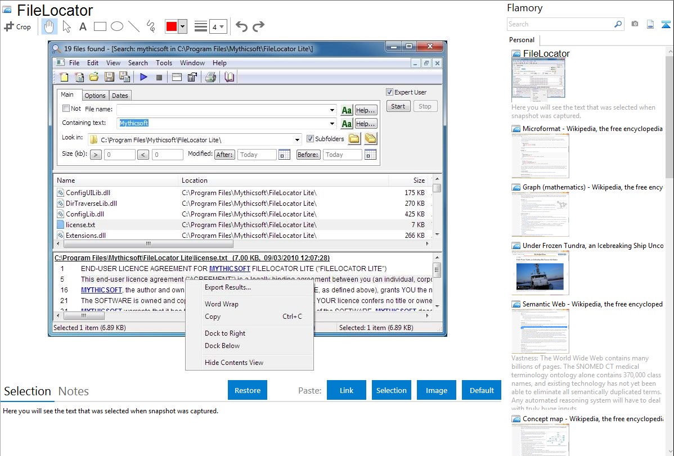This screenshot has width=674, height=456.
Task: Select Dock to Right in context menu
Action: [x=225, y=333]
